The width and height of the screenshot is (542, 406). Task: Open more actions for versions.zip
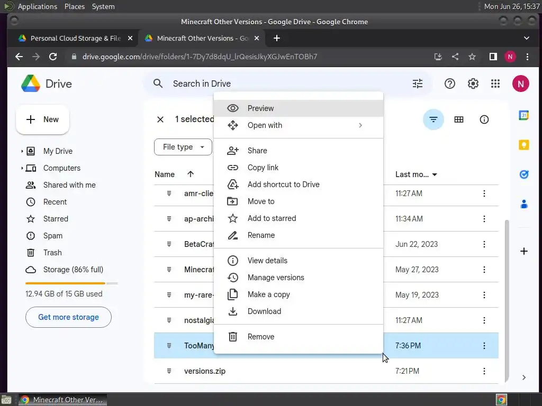484,371
